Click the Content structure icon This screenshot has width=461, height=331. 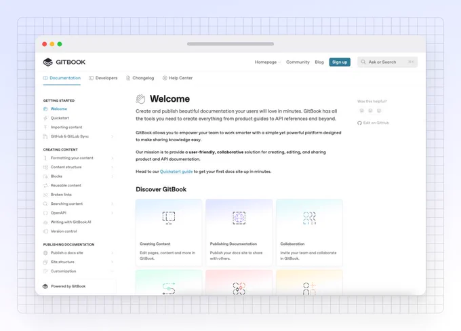(x=45, y=168)
